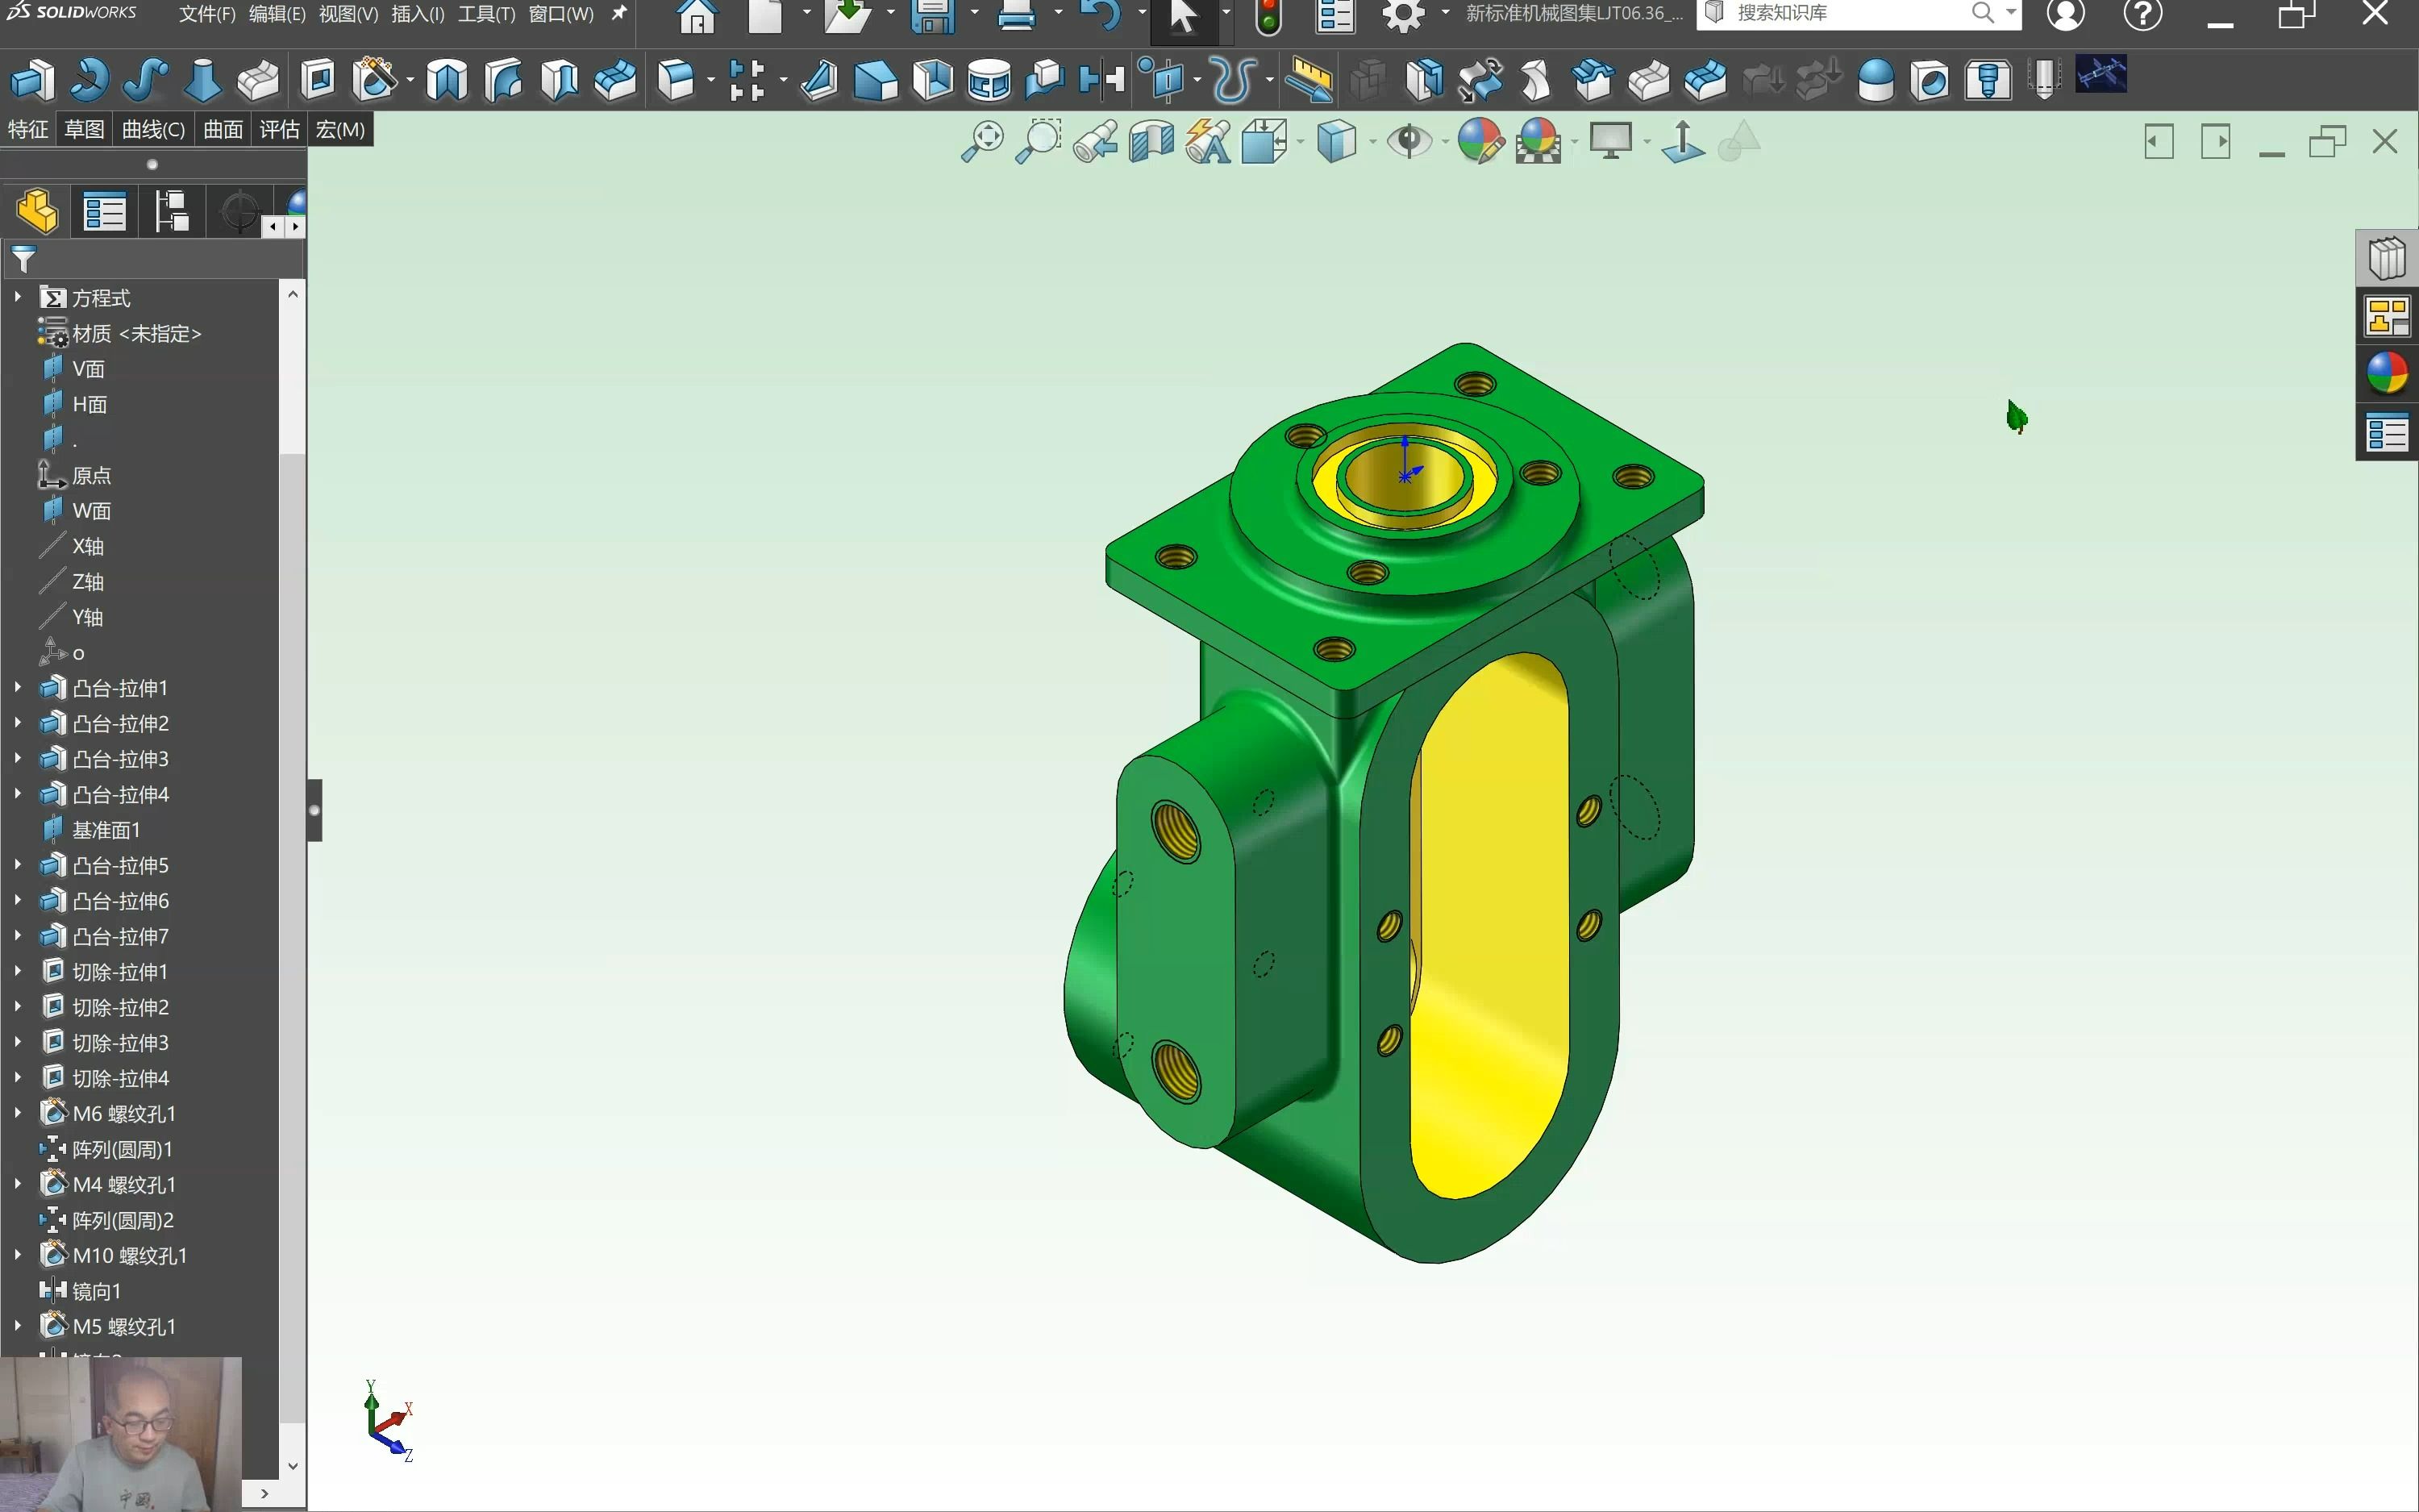Select the FeatureManager design tree tab icon

37,211
